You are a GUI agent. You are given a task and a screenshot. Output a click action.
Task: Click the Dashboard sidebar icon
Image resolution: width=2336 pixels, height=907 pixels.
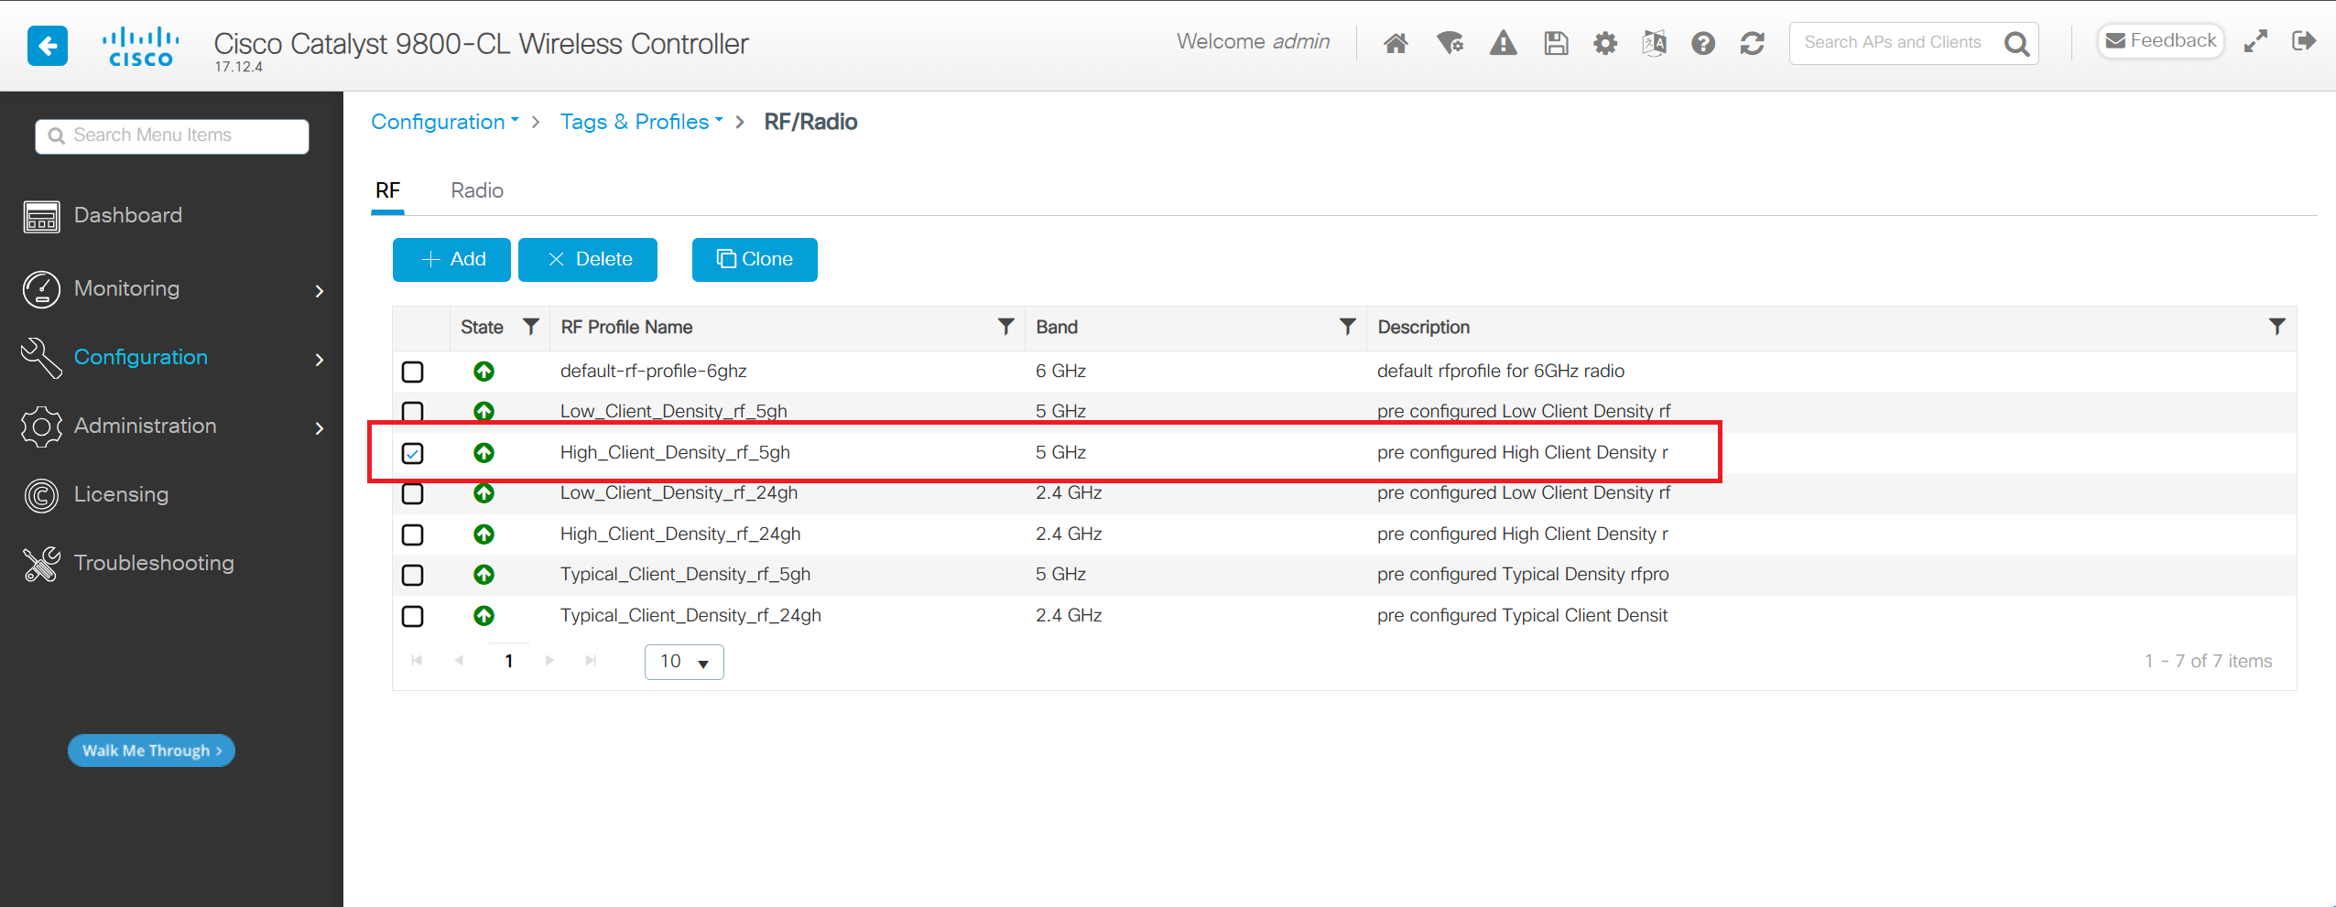(41, 217)
